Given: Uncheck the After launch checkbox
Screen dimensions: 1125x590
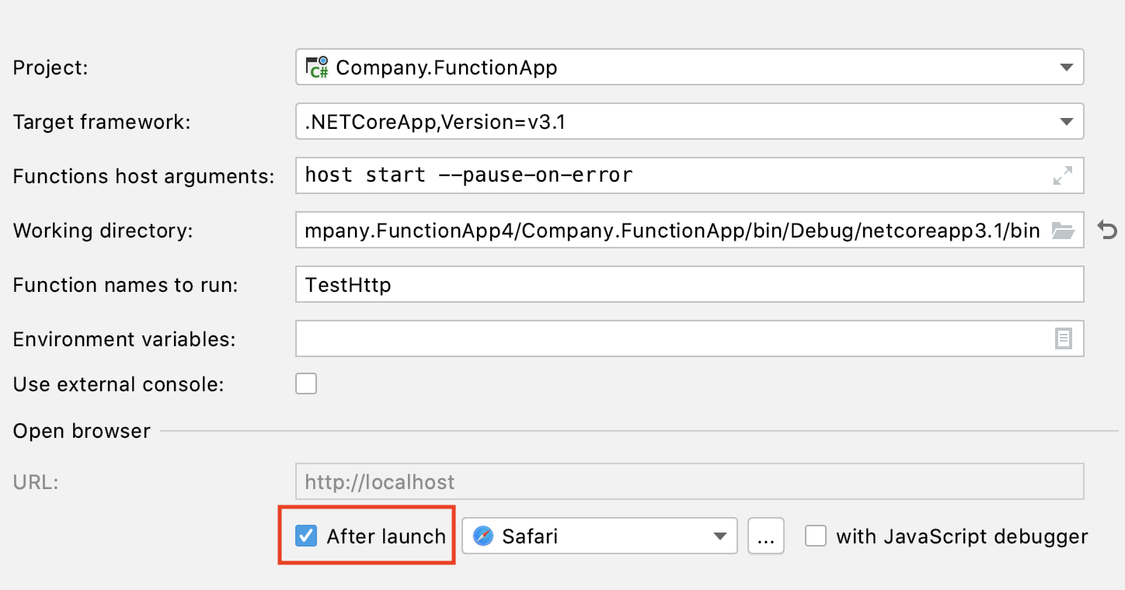Looking at the screenshot, I should (x=306, y=536).
